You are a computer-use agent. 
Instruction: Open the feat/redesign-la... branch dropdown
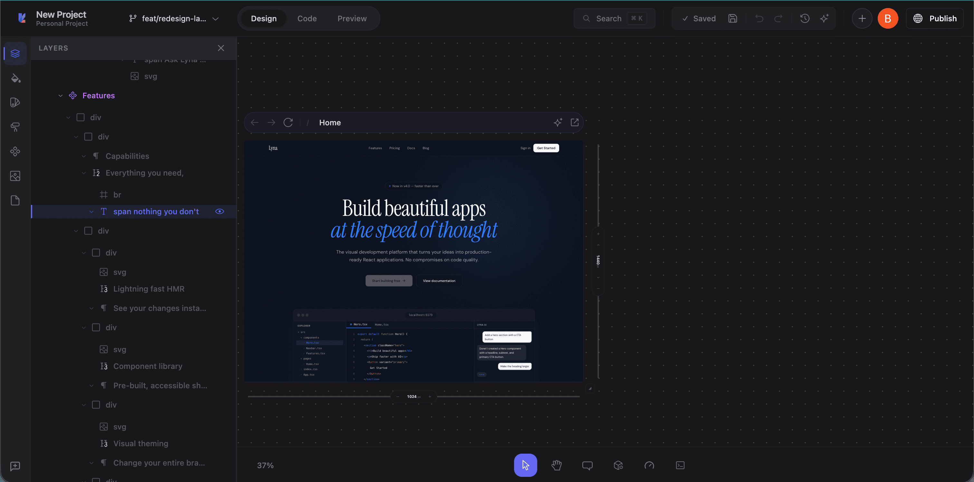(174, 19)
